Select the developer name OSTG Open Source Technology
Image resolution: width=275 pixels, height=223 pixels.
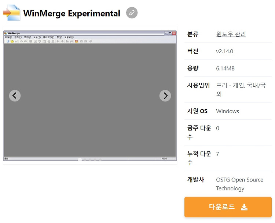239,184
